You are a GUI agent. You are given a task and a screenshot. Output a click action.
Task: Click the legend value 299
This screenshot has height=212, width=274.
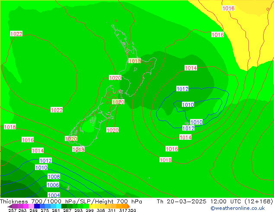[x=89, y=210]
